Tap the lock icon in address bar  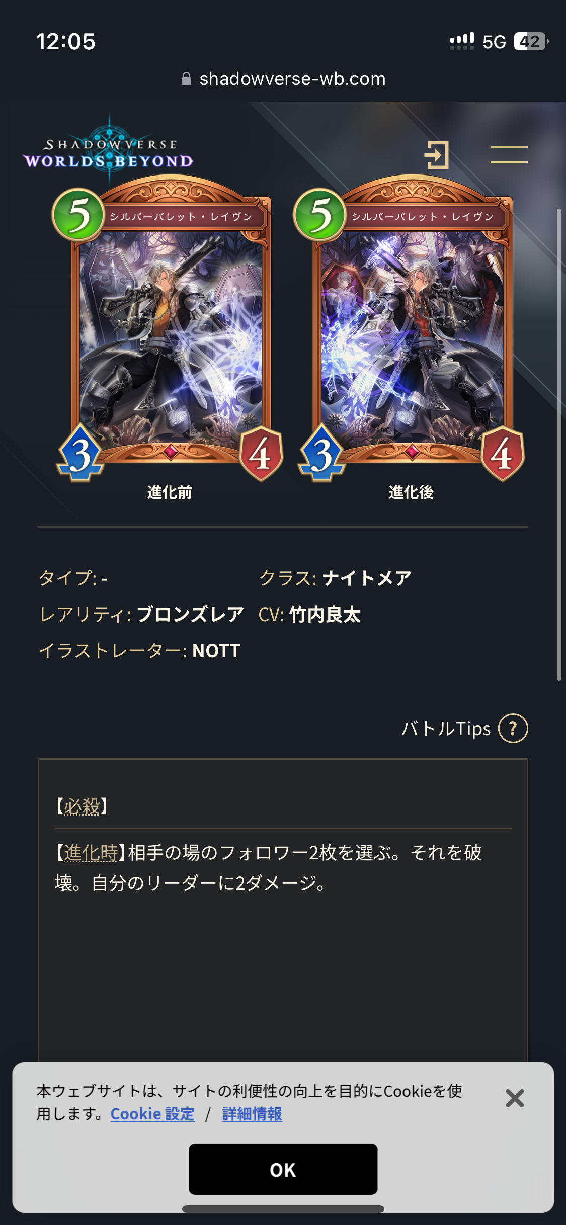186,79
